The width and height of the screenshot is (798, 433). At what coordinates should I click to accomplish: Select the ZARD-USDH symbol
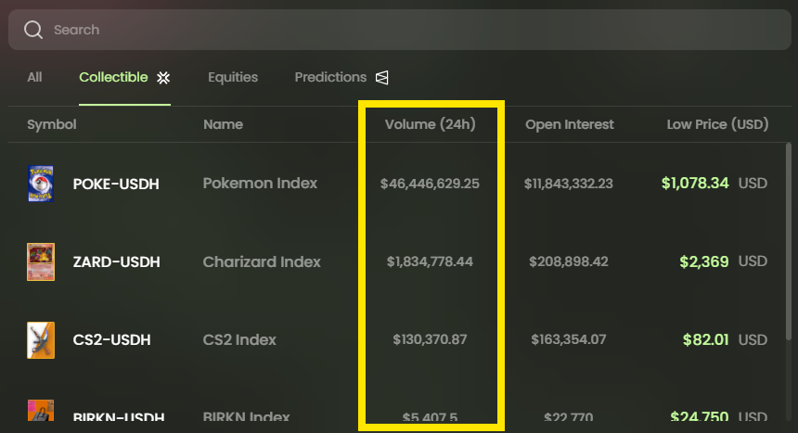pos(117,261)
